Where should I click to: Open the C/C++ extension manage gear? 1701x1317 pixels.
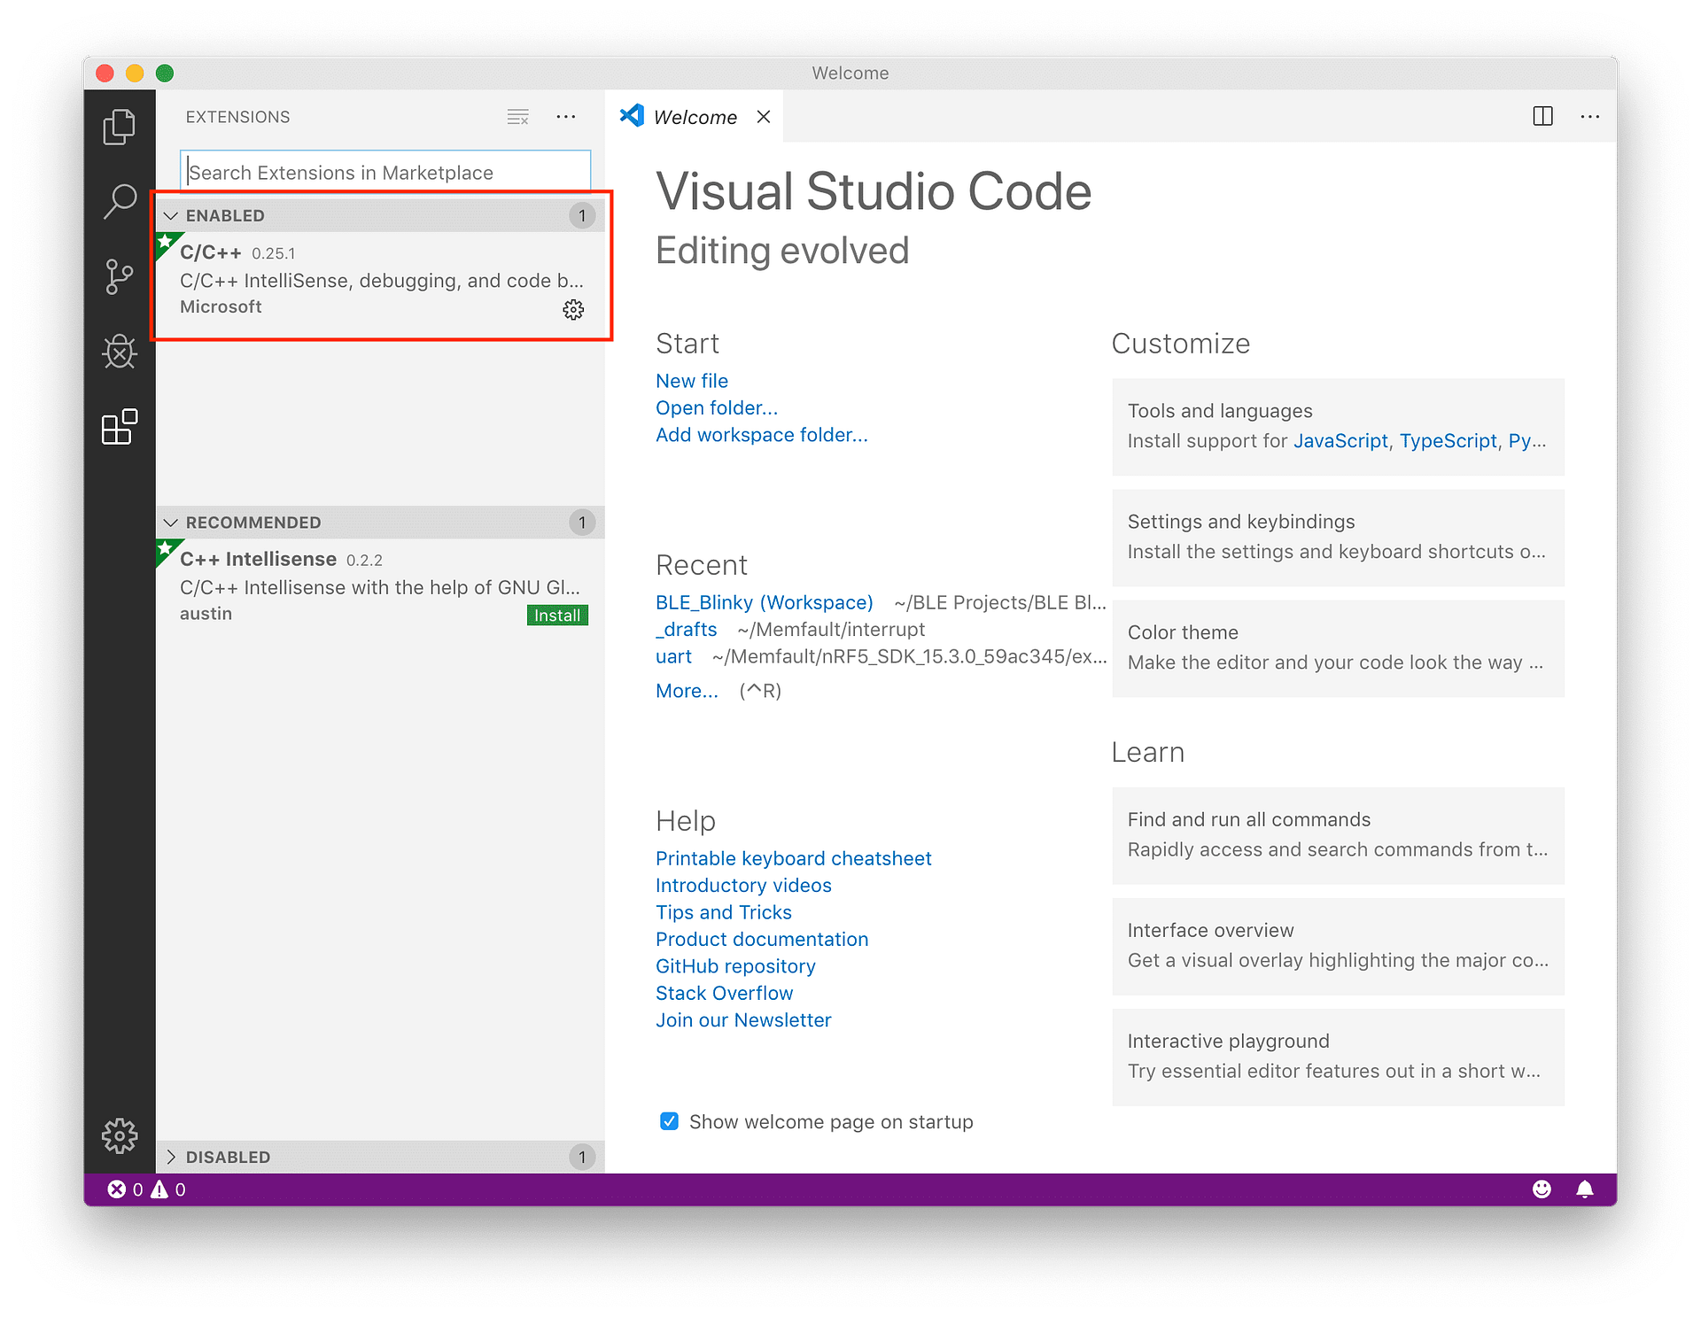573,309
